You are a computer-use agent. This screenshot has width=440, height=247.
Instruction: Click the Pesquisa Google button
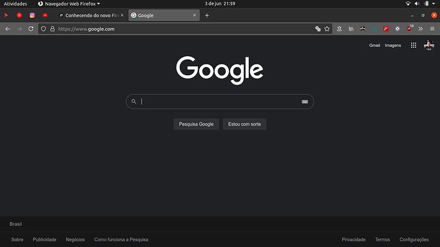pos(196,124)
